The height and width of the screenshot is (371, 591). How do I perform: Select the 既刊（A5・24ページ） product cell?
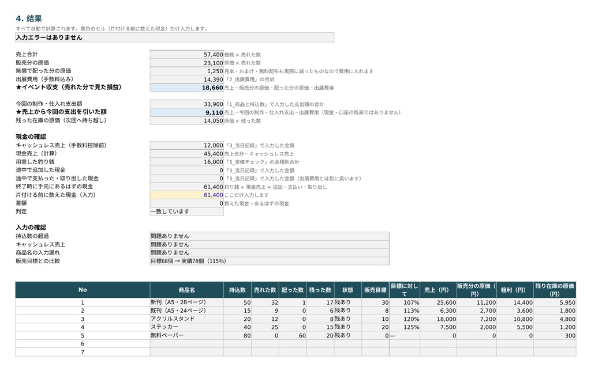tap(186, 311)
